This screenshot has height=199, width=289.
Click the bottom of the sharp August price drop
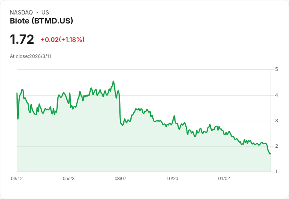(x=123, y=125)
